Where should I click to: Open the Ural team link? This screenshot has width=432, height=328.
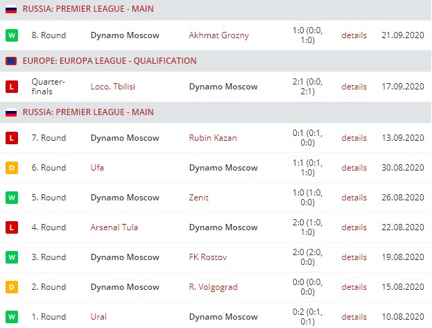point(99,317)
